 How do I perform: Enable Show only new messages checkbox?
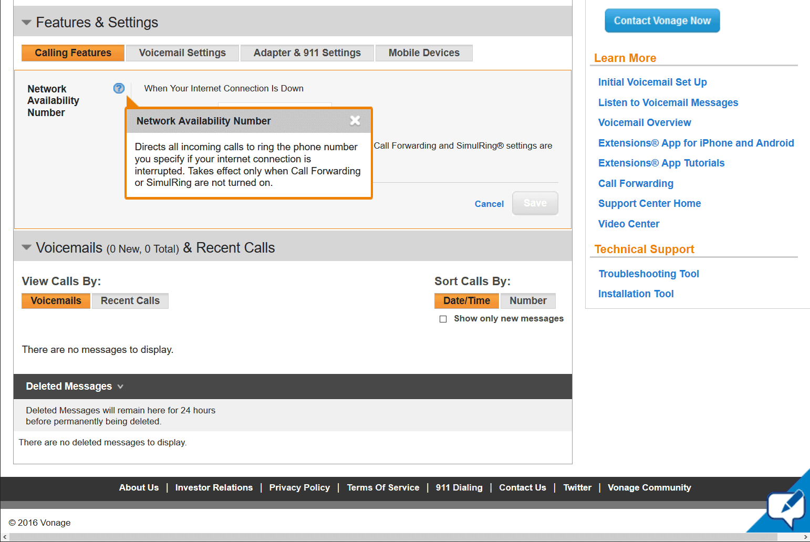[443, 319]
